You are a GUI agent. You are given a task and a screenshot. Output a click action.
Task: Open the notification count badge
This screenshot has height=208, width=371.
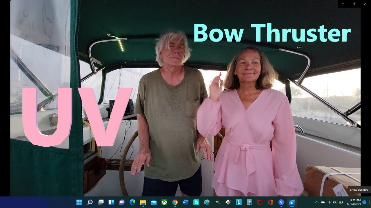click(x=364, y=202)
